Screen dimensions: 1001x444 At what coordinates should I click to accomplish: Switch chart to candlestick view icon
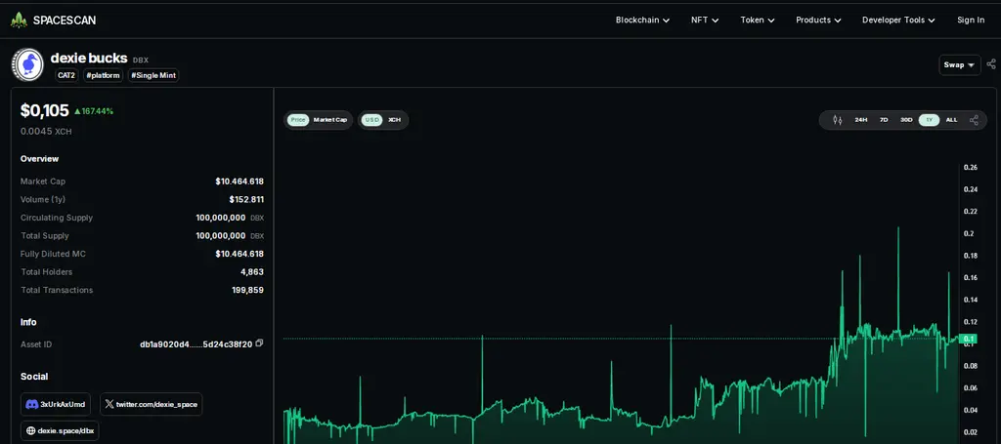tap(838, 120)
